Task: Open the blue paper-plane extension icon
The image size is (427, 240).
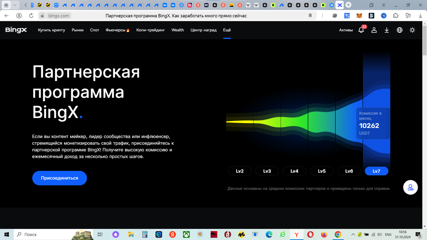Action: 347,16
